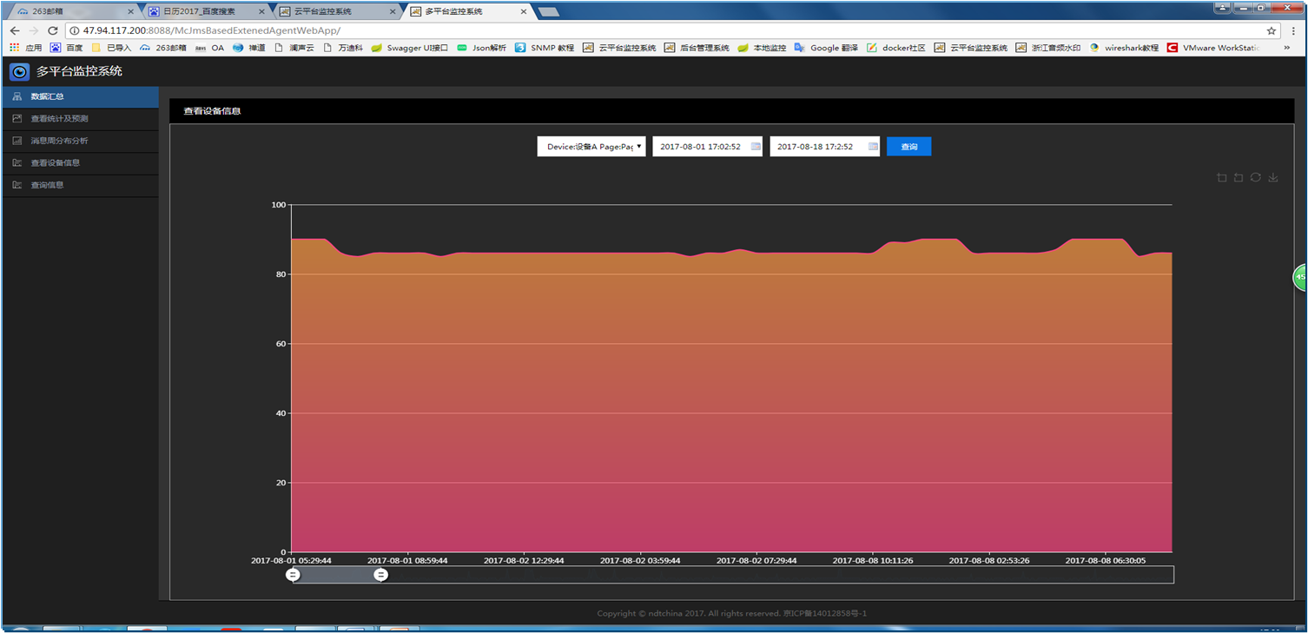Viewport: 1308px width, 633px height.
Task: Select 消息周分布分析 sidebar item
Action: tap(59, 141)
